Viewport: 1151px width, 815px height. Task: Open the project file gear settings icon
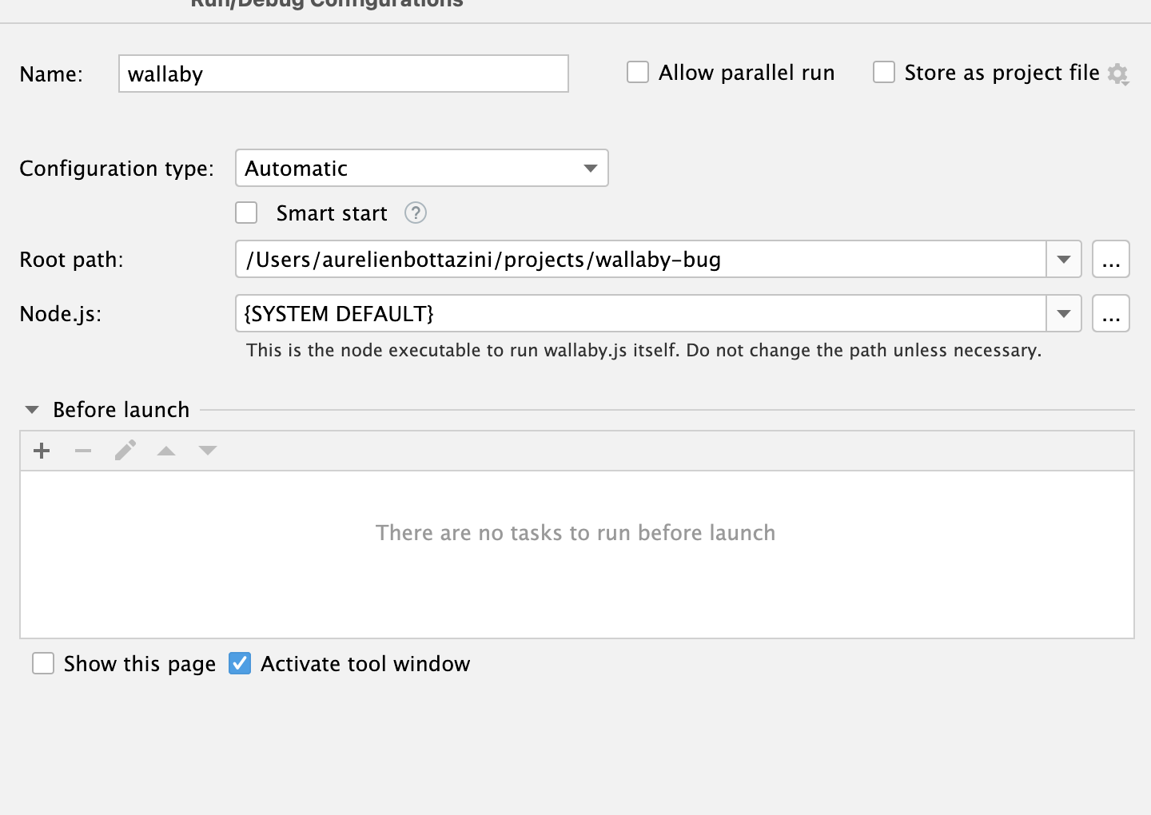coord(1118,74)
